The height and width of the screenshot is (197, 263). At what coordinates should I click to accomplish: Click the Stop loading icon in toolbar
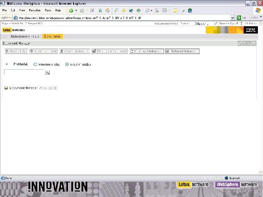tap(92, 11)
